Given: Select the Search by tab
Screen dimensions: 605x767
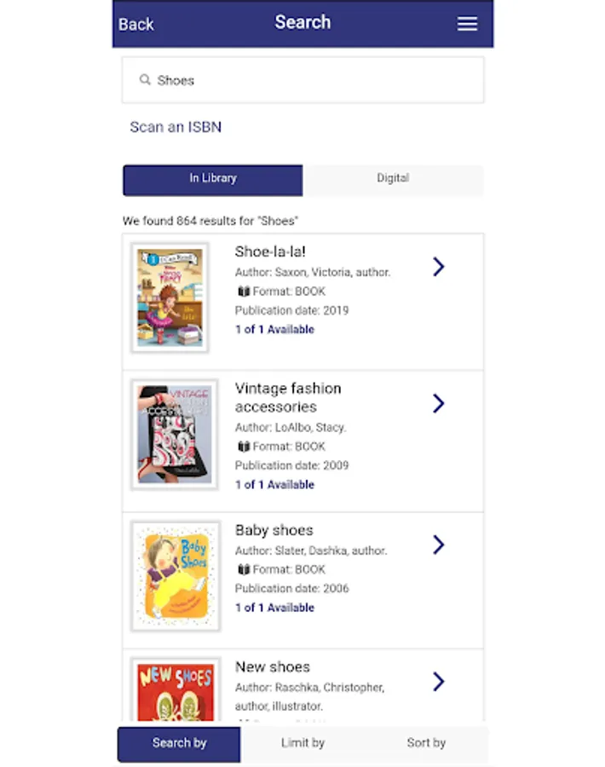Looking at the screenshot, I should [179, 743].
